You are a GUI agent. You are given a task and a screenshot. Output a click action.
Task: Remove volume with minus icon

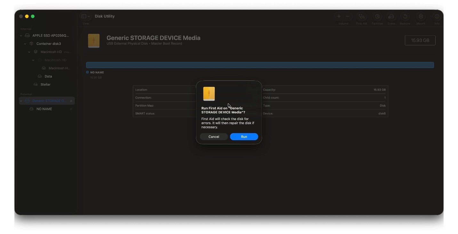pos(348,17)
